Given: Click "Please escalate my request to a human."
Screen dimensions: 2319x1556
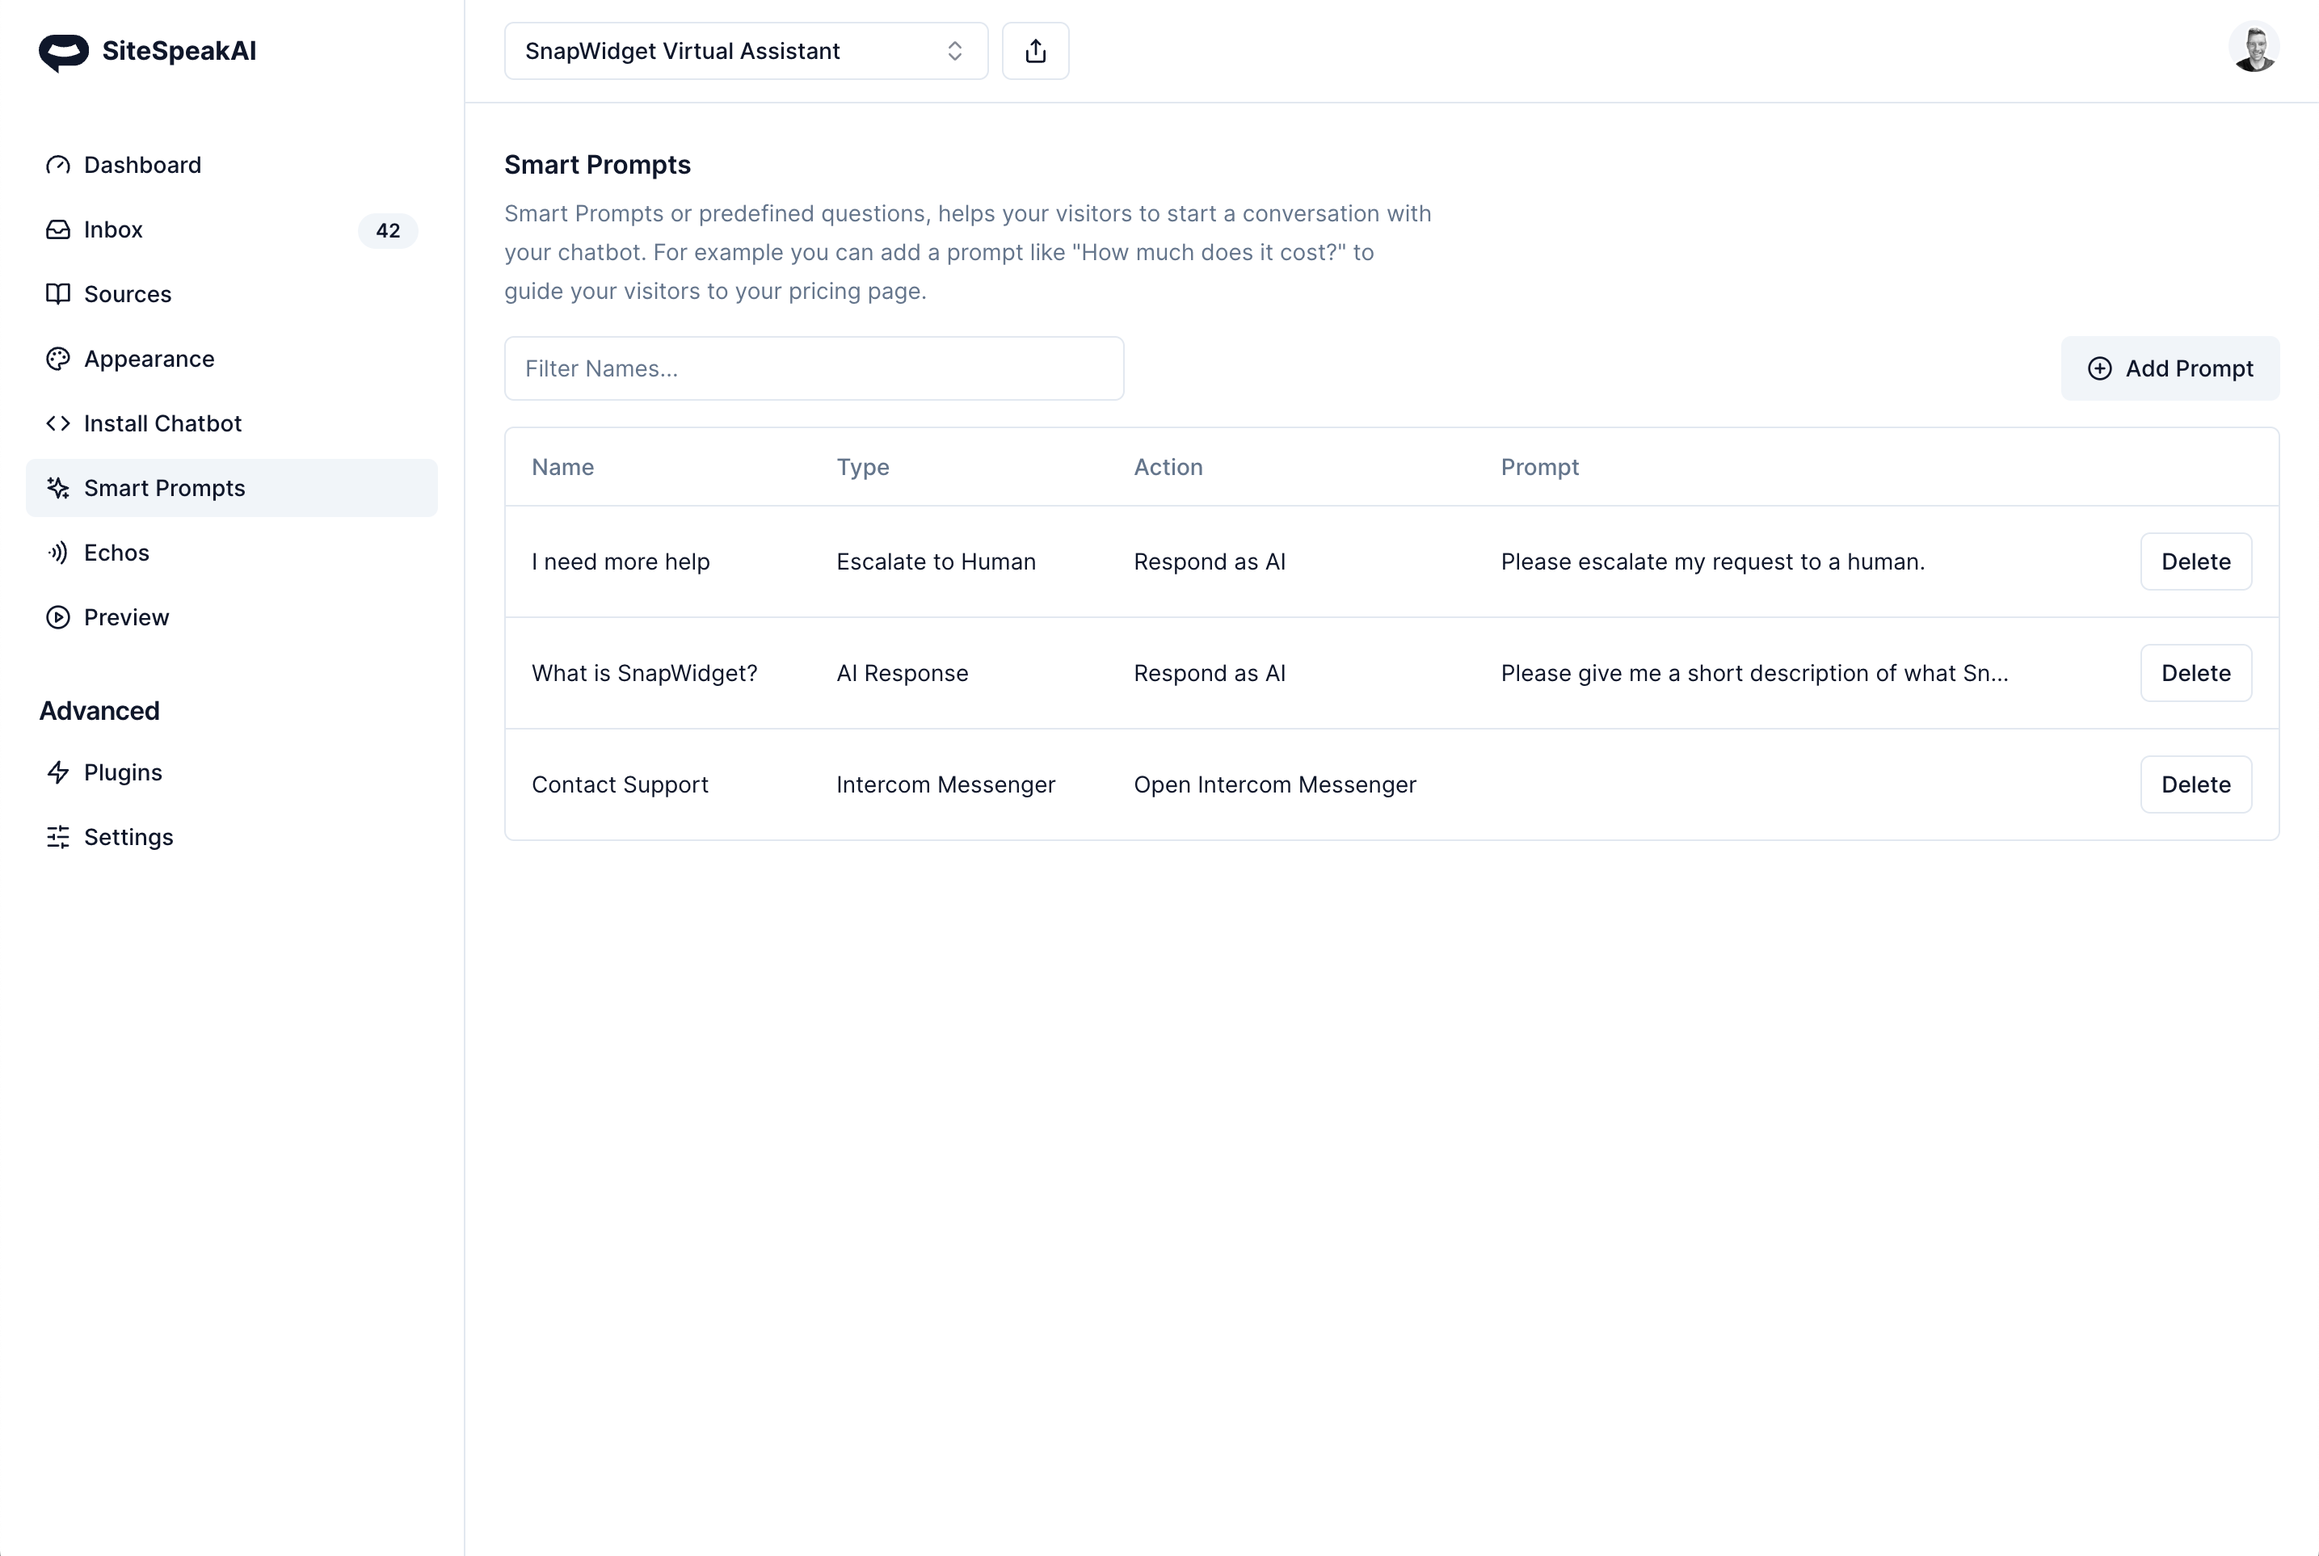Looking at the screenshot, I should pyautogui.click(x=1713, y=561).
